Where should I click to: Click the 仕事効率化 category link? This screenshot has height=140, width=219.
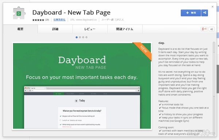point(59,20)
